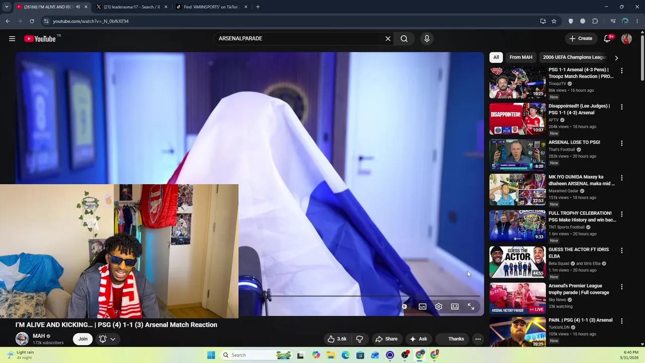Open the YouTube guide hamburger menu
Screen dimensions: 645x363
(12, 39)
